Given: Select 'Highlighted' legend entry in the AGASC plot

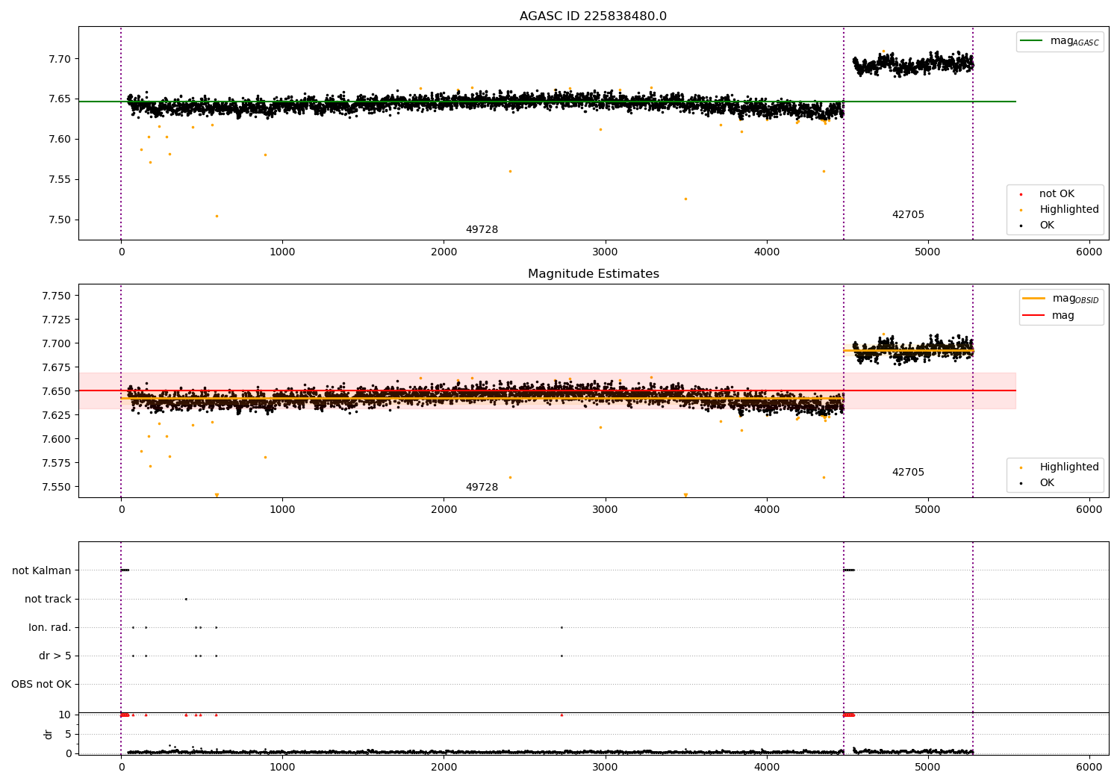Looking at the screenshot, I should tap(1069, 210).
